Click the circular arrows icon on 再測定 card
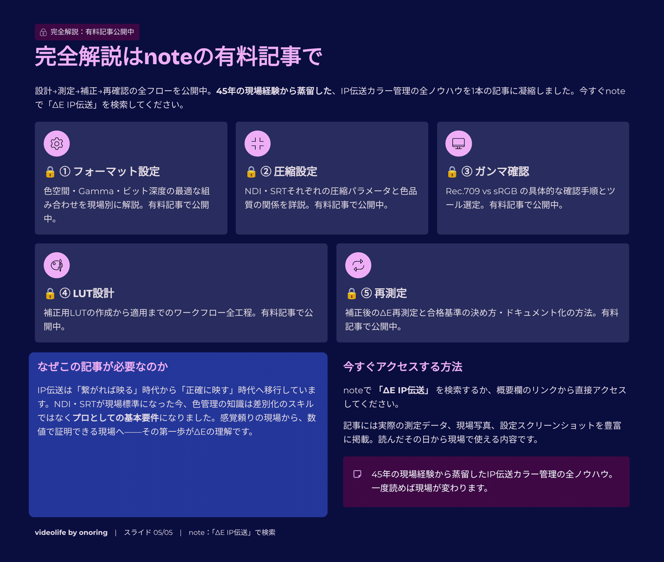The image size is (664, 562). pos(358,265)
